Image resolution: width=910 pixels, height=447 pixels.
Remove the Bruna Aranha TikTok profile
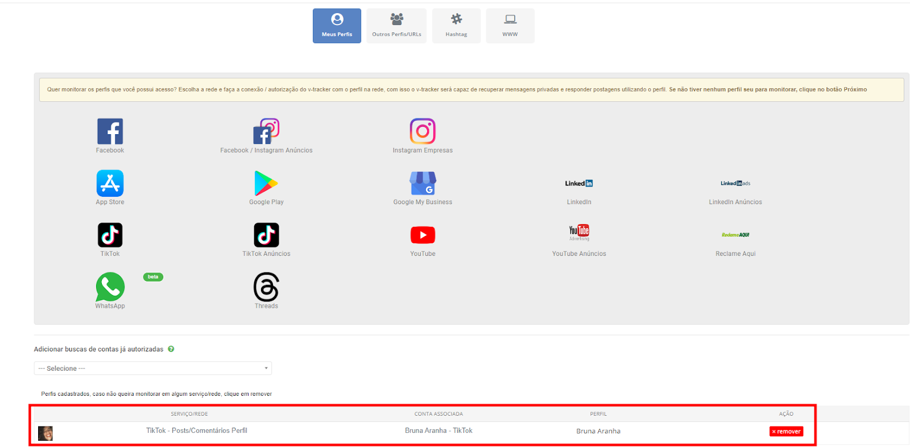[x=786, y=431]
